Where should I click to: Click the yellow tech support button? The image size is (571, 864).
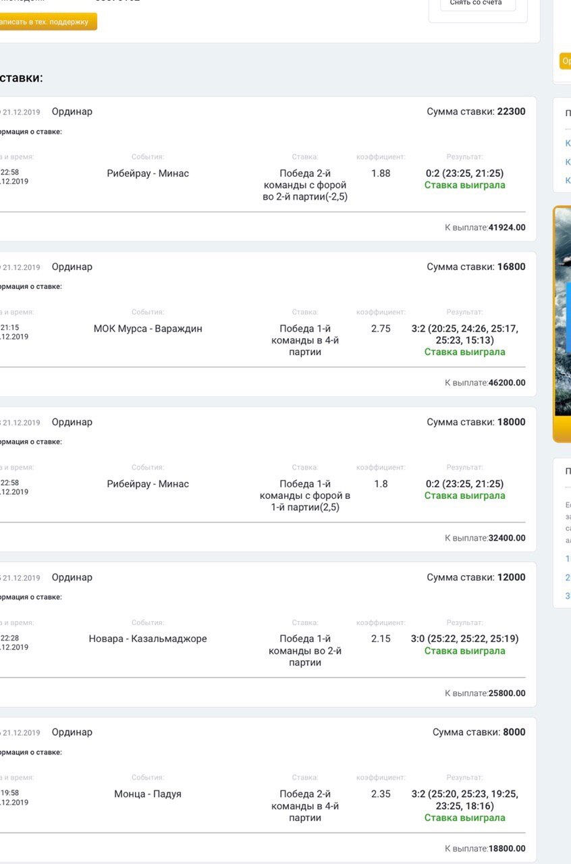(47, 22)
